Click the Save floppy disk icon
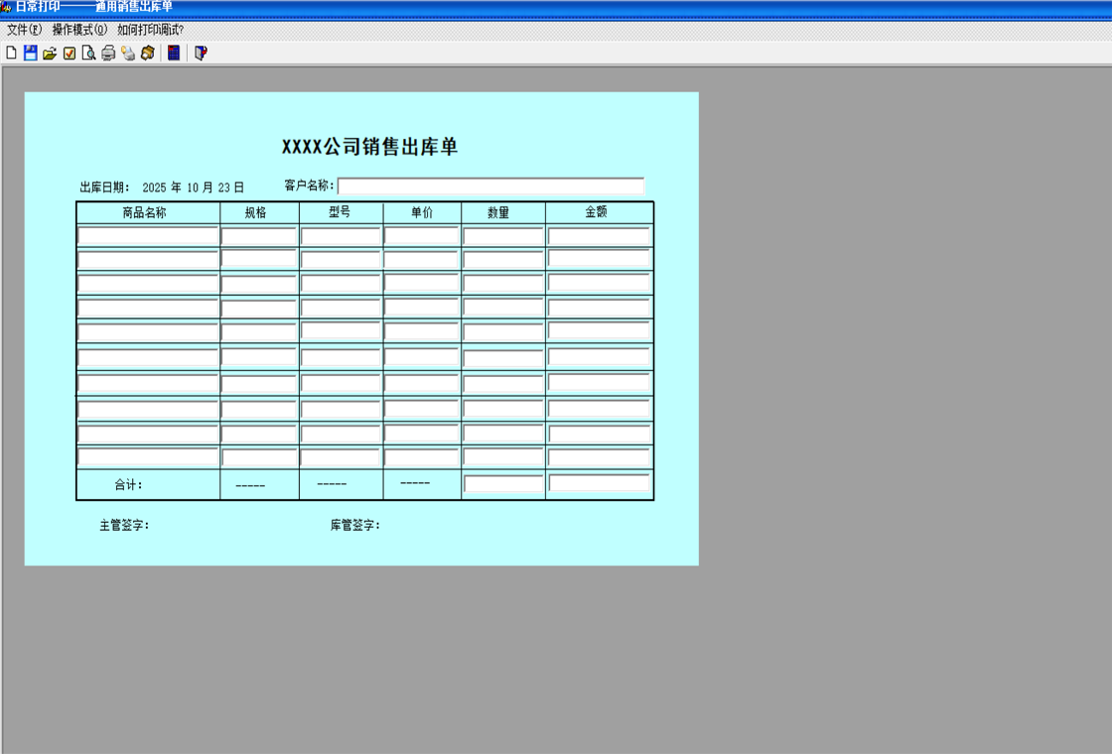 tap(31, 54)
